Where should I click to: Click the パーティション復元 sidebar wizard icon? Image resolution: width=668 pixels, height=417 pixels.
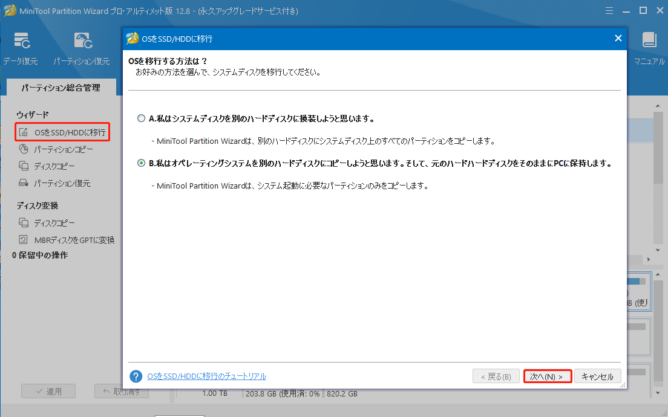tap(24, 183)
